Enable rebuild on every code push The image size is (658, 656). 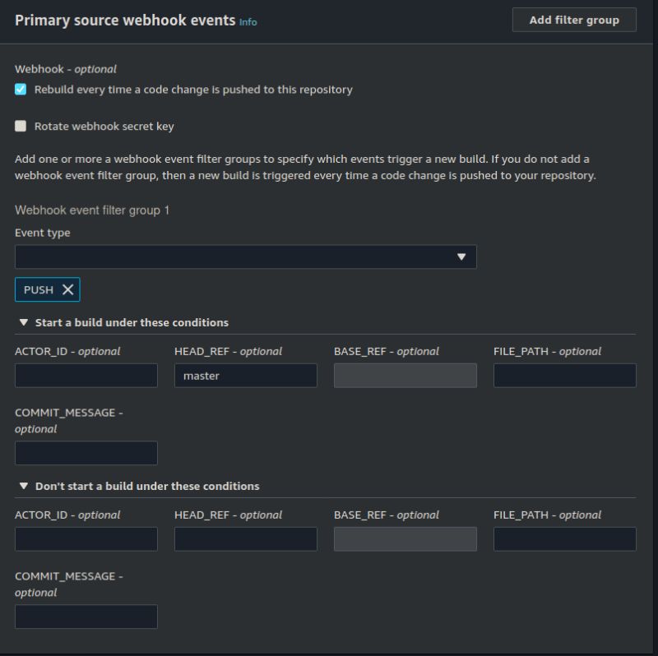(x=19, y=88)
